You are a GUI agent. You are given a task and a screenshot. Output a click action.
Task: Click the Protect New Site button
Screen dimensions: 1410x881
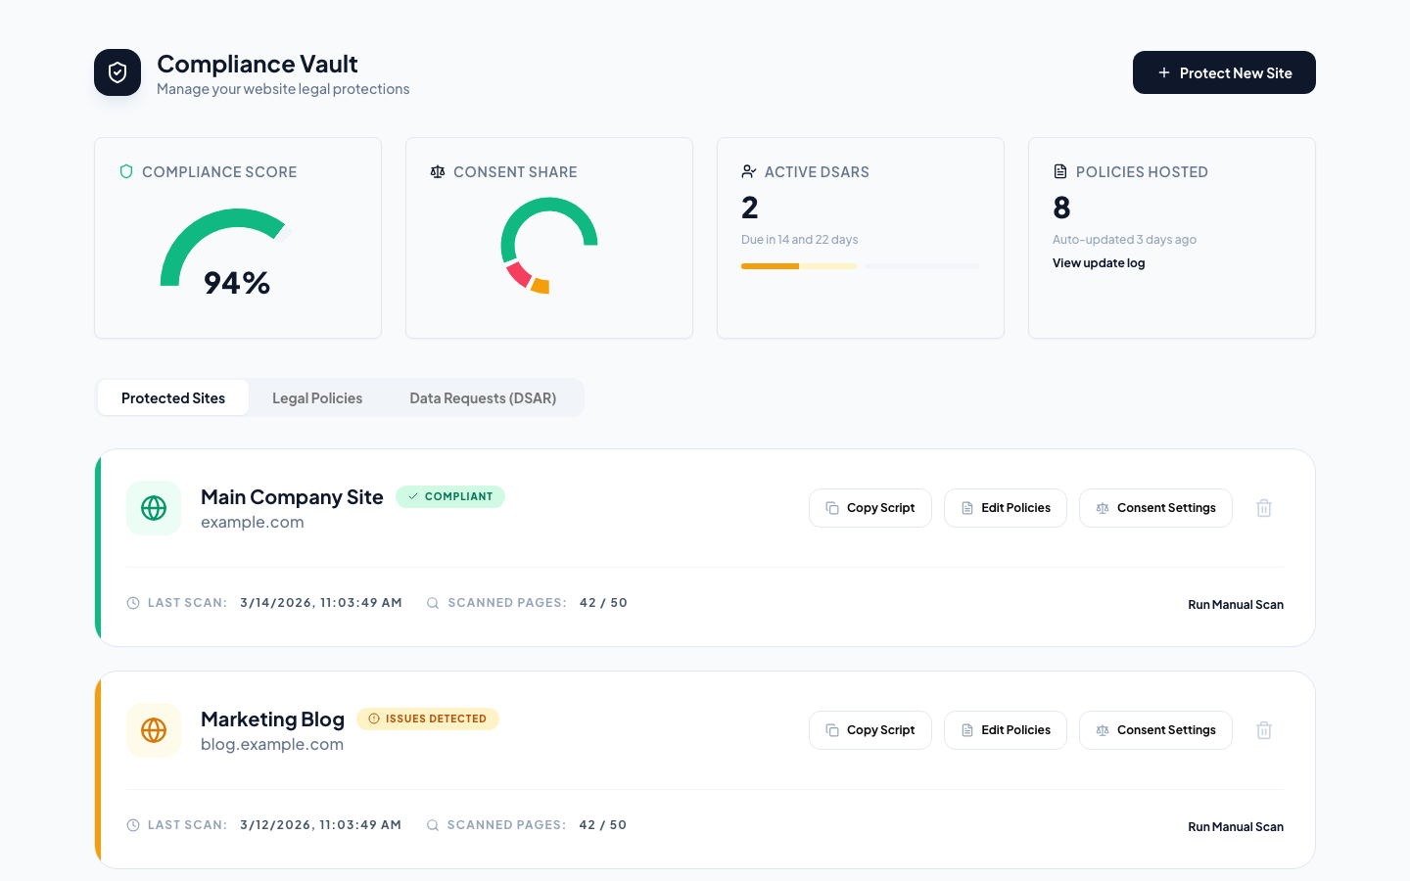pyautogui.click(x=1224, y=71)
